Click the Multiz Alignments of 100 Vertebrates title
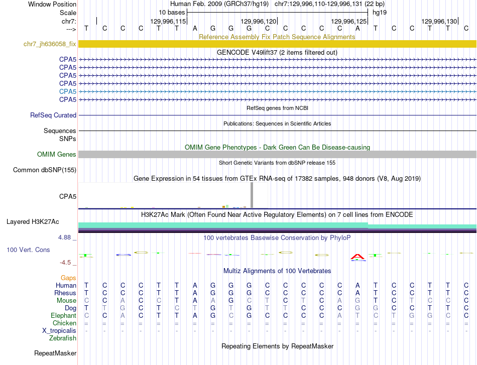 click(x=277, y=271)
